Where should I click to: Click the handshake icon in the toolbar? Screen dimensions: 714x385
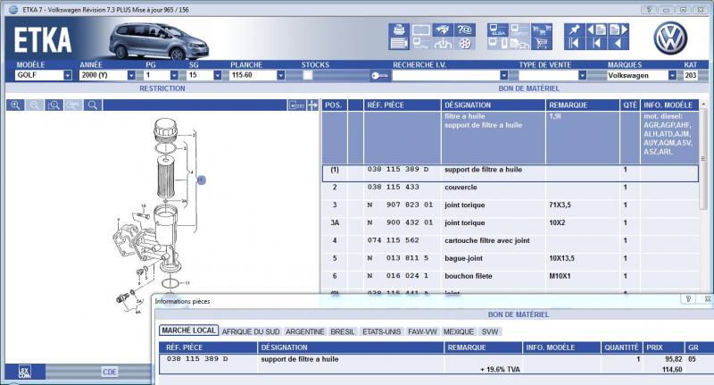pos(443,30)
